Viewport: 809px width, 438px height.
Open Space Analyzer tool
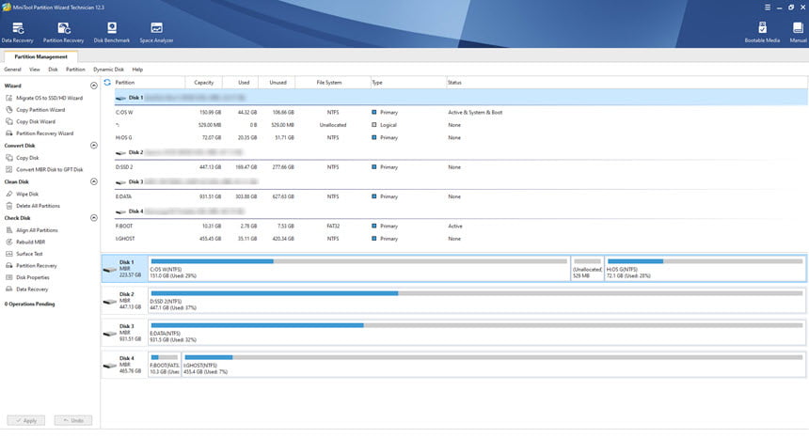156,33
